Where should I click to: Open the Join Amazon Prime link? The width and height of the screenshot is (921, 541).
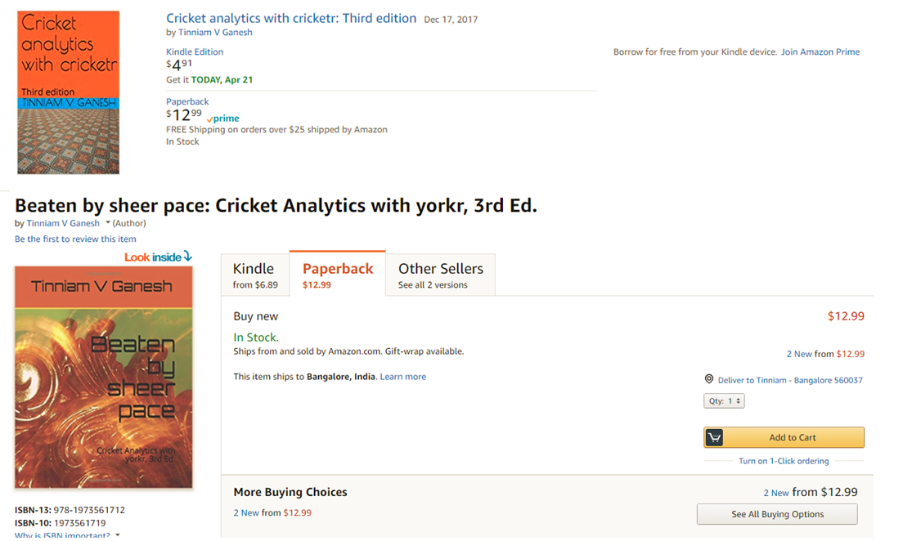click(x=820, y=51)
